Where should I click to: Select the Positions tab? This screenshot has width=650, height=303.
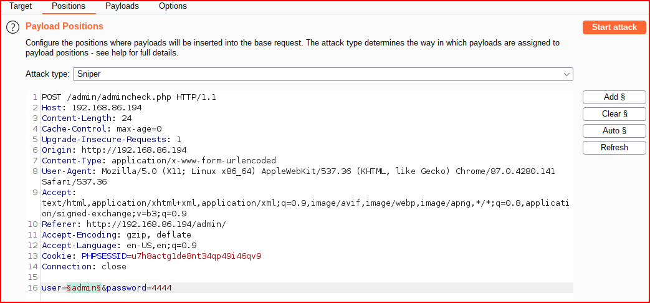point(69,6)
